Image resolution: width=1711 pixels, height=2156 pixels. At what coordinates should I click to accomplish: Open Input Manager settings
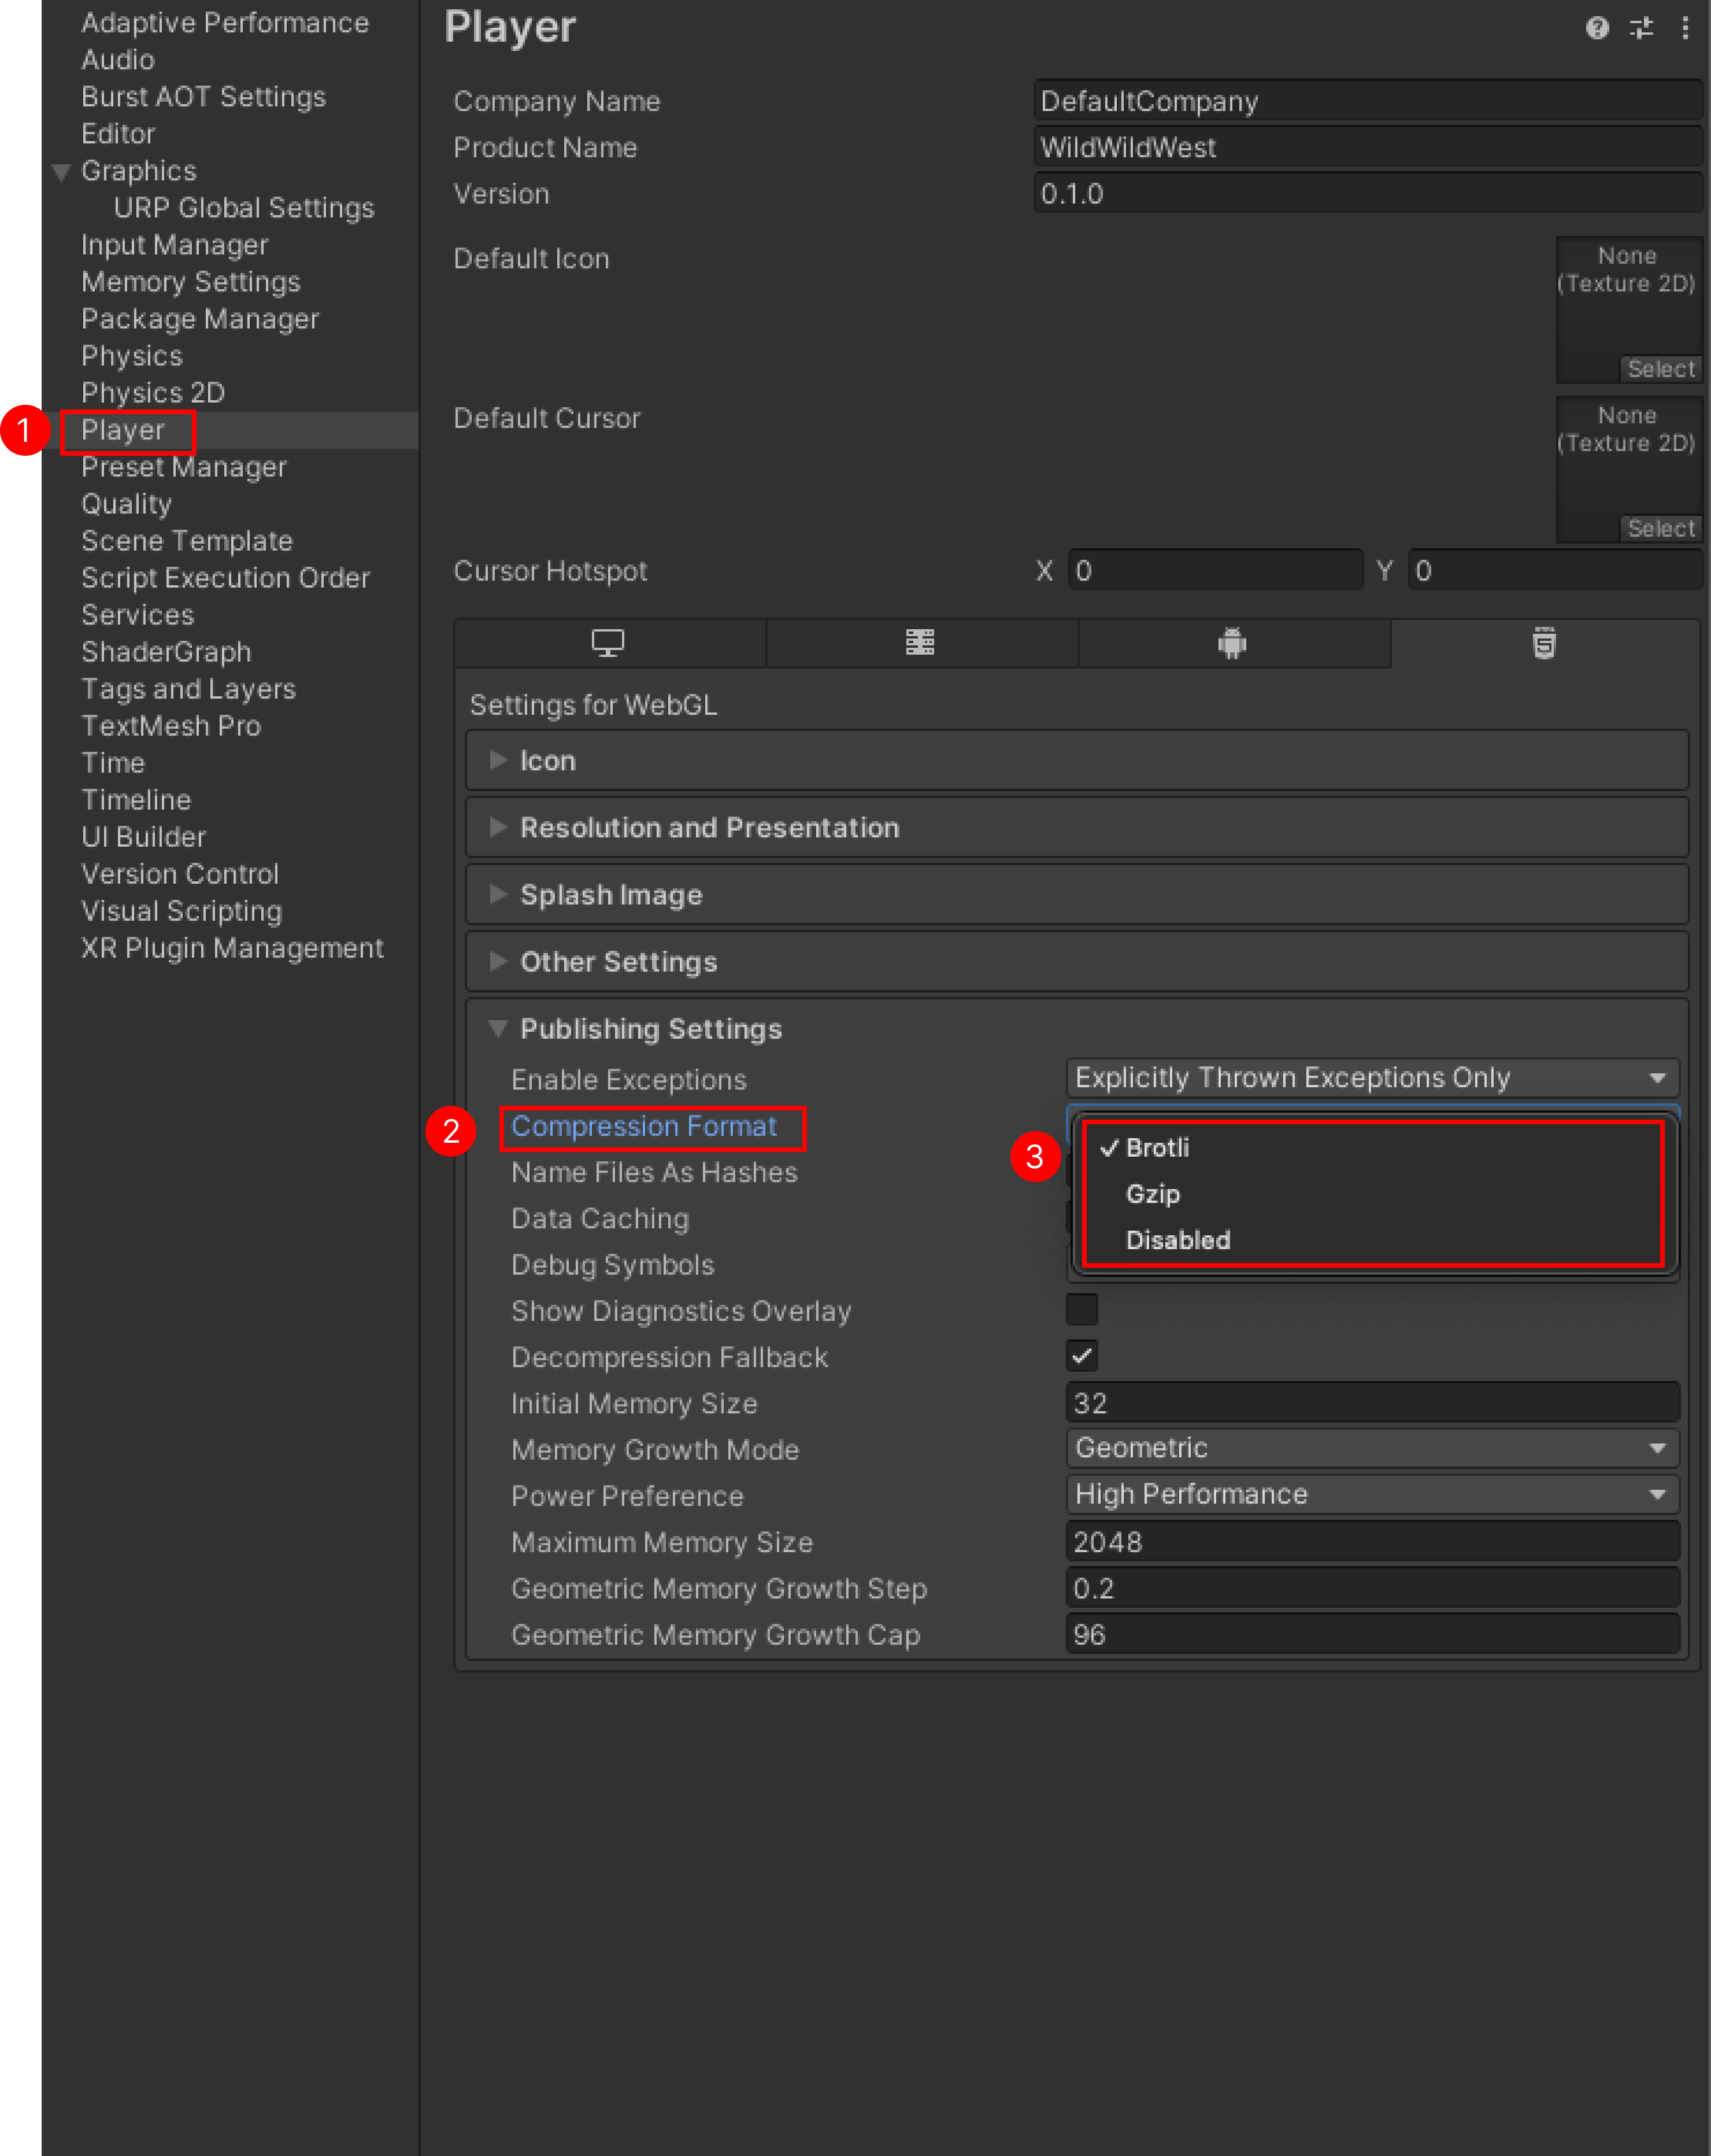175,245
